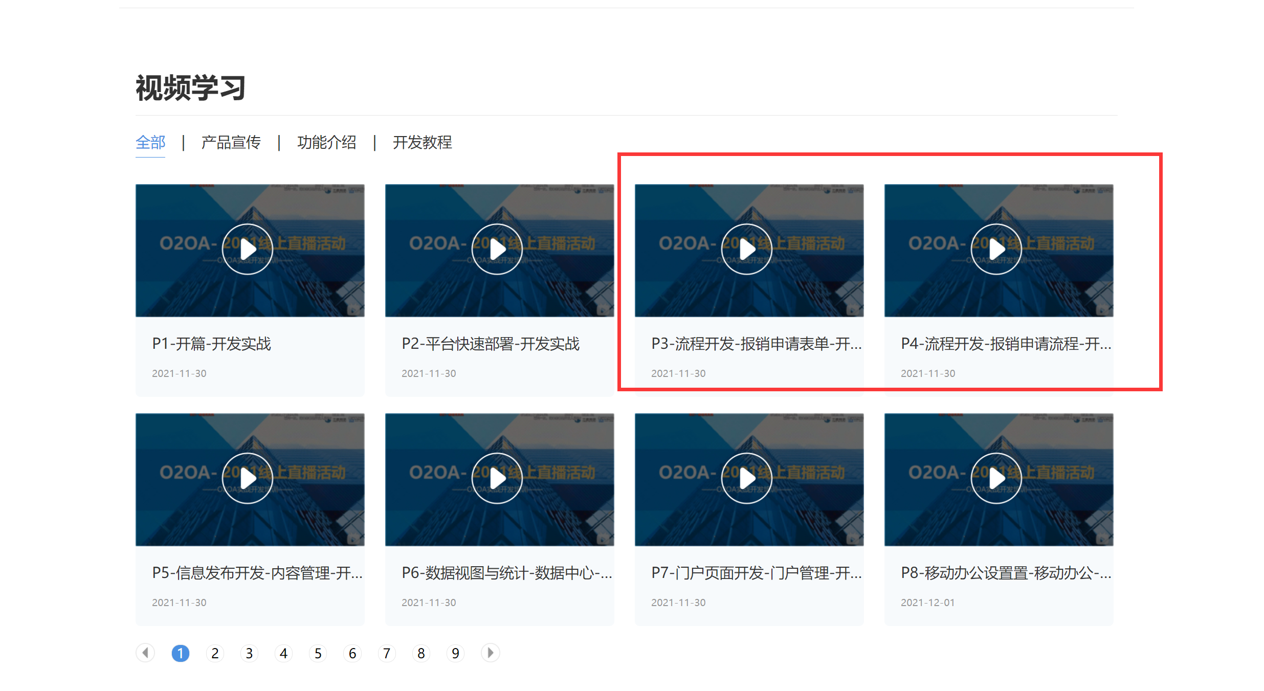Play the P5-信息发布开发 video
This screenshot has height=691, width=1264.
[248, 479]
